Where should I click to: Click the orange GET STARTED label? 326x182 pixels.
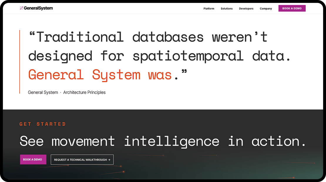[43, 124]
